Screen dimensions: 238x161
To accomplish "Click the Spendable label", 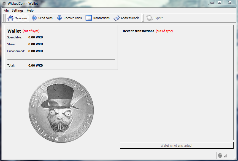I will [x=15, y=37].
